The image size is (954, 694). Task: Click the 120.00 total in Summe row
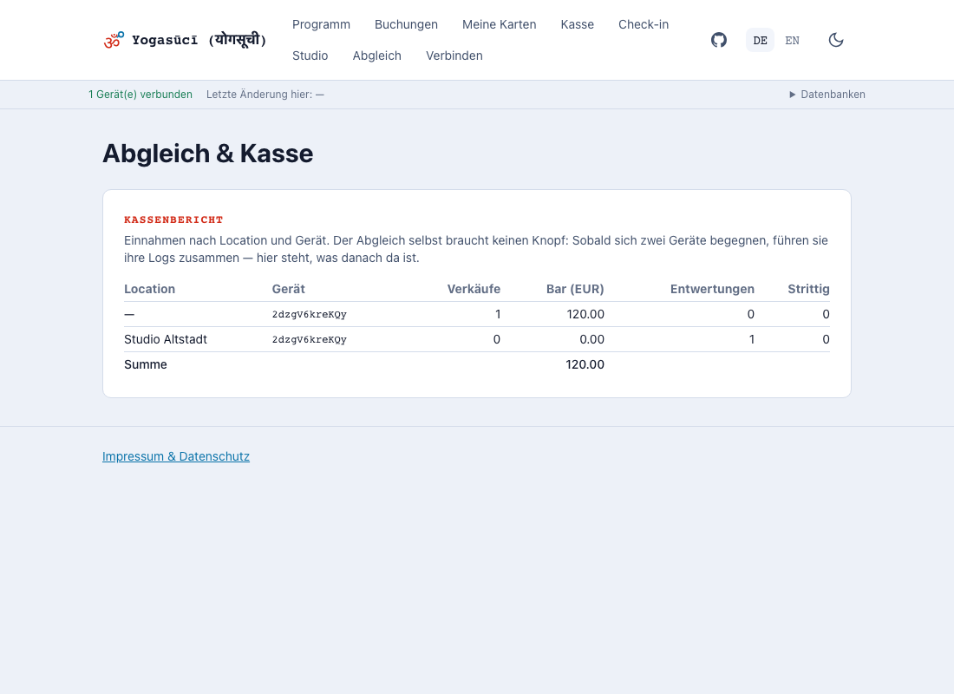tap(585, 364)
